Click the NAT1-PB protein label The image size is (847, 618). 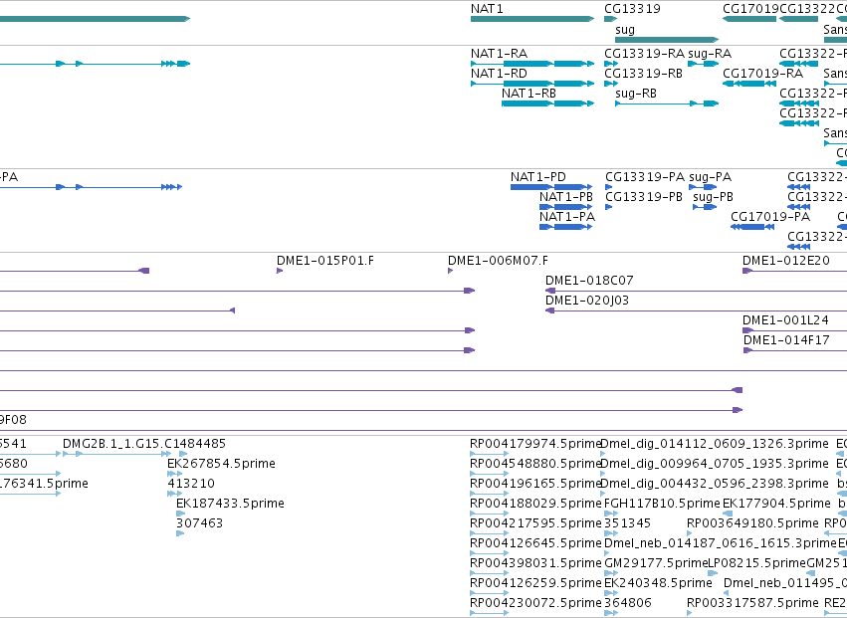tap(566, 197)
